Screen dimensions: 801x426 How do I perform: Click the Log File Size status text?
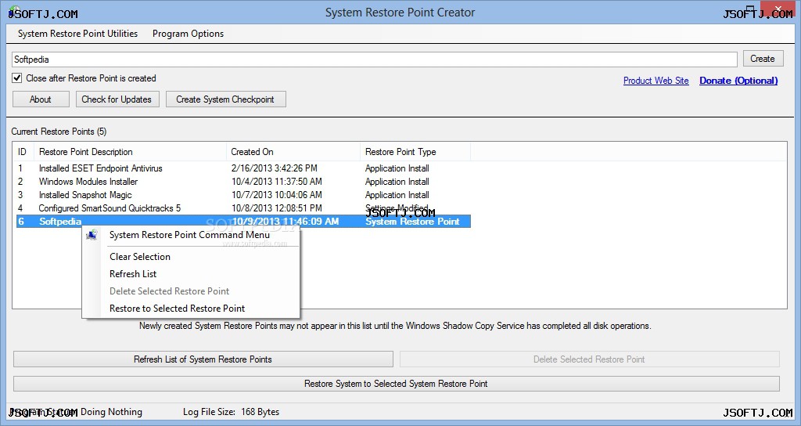coord(231,412)
